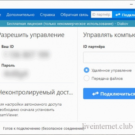Open the Обратная связь menu
The width and height of the screenshot is (135, 135).
[74, 15]
